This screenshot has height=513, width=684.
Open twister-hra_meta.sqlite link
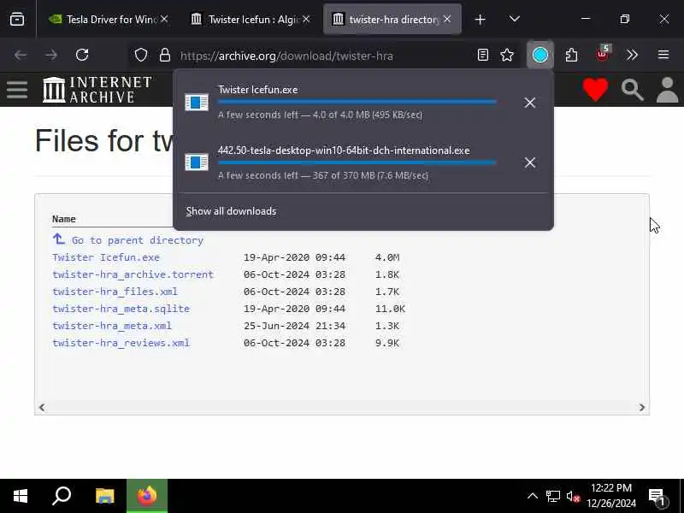(121, 309)
